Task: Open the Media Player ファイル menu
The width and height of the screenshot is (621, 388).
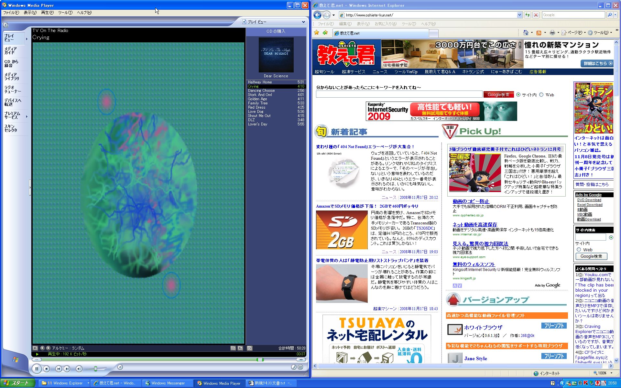Action: tap(11, 13)
